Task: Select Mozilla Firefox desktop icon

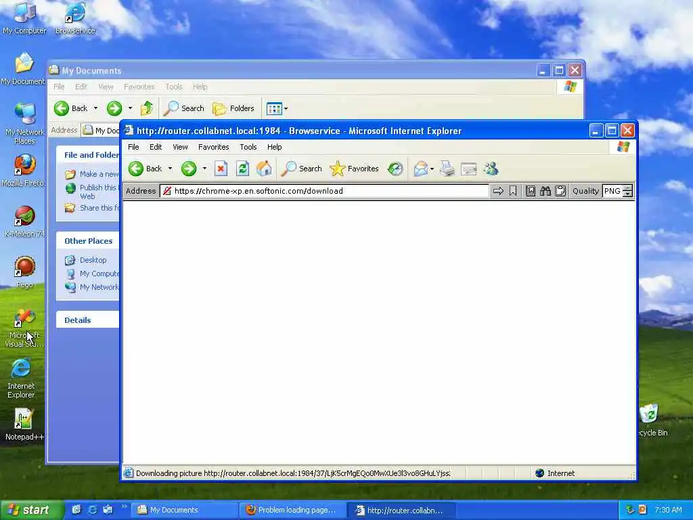Action: [x=24, y=171]
